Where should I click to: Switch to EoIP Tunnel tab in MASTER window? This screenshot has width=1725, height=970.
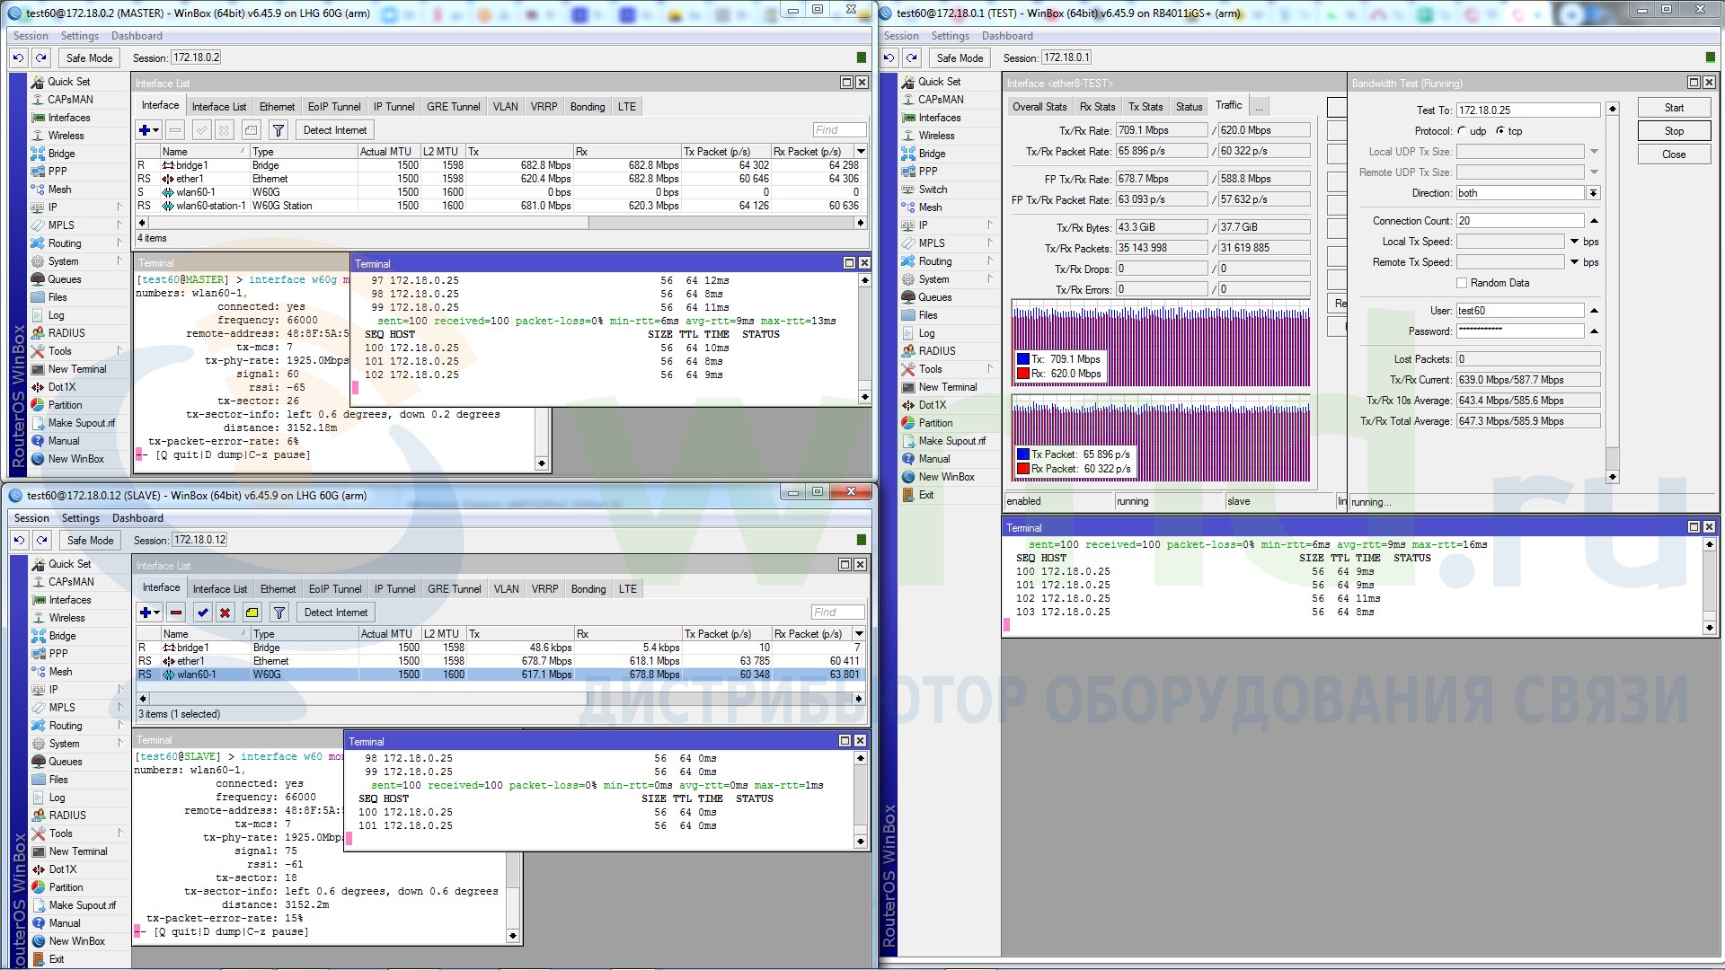[334, 107]
